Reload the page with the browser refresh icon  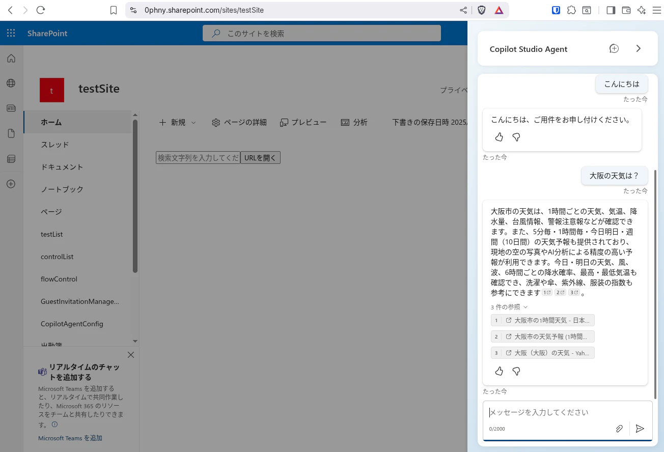(41, 10)
